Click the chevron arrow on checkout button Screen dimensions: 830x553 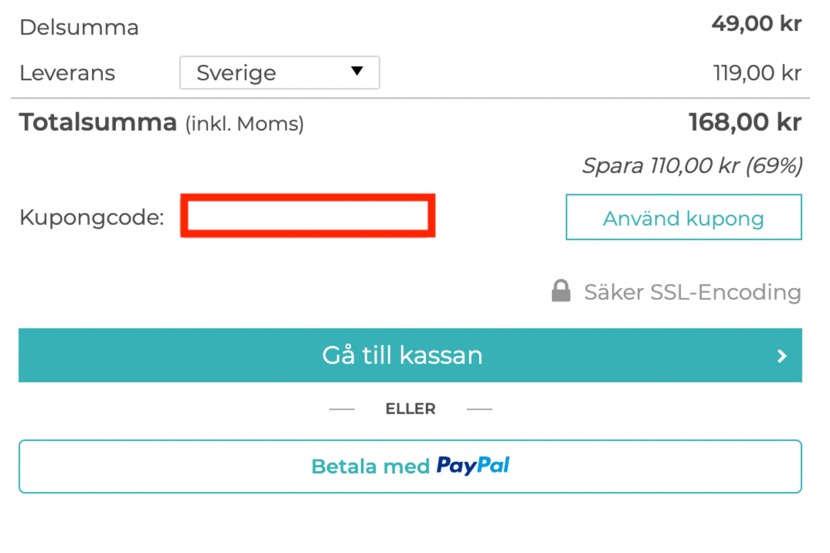(x=782, y=356)
